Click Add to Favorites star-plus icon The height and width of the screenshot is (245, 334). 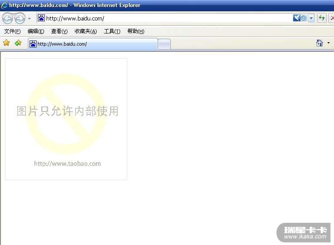click(18, 43)
